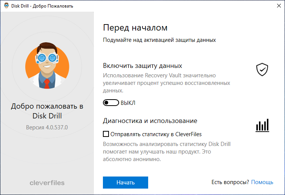
Task: Click the Disk Drill mascot avatar
Action: coord(47,66)
